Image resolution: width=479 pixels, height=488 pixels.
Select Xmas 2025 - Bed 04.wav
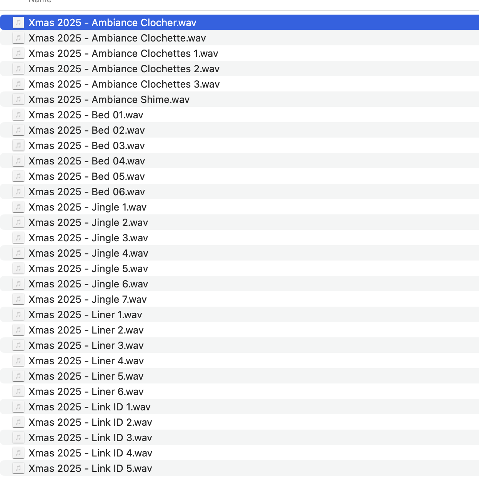tap(86, 161)
